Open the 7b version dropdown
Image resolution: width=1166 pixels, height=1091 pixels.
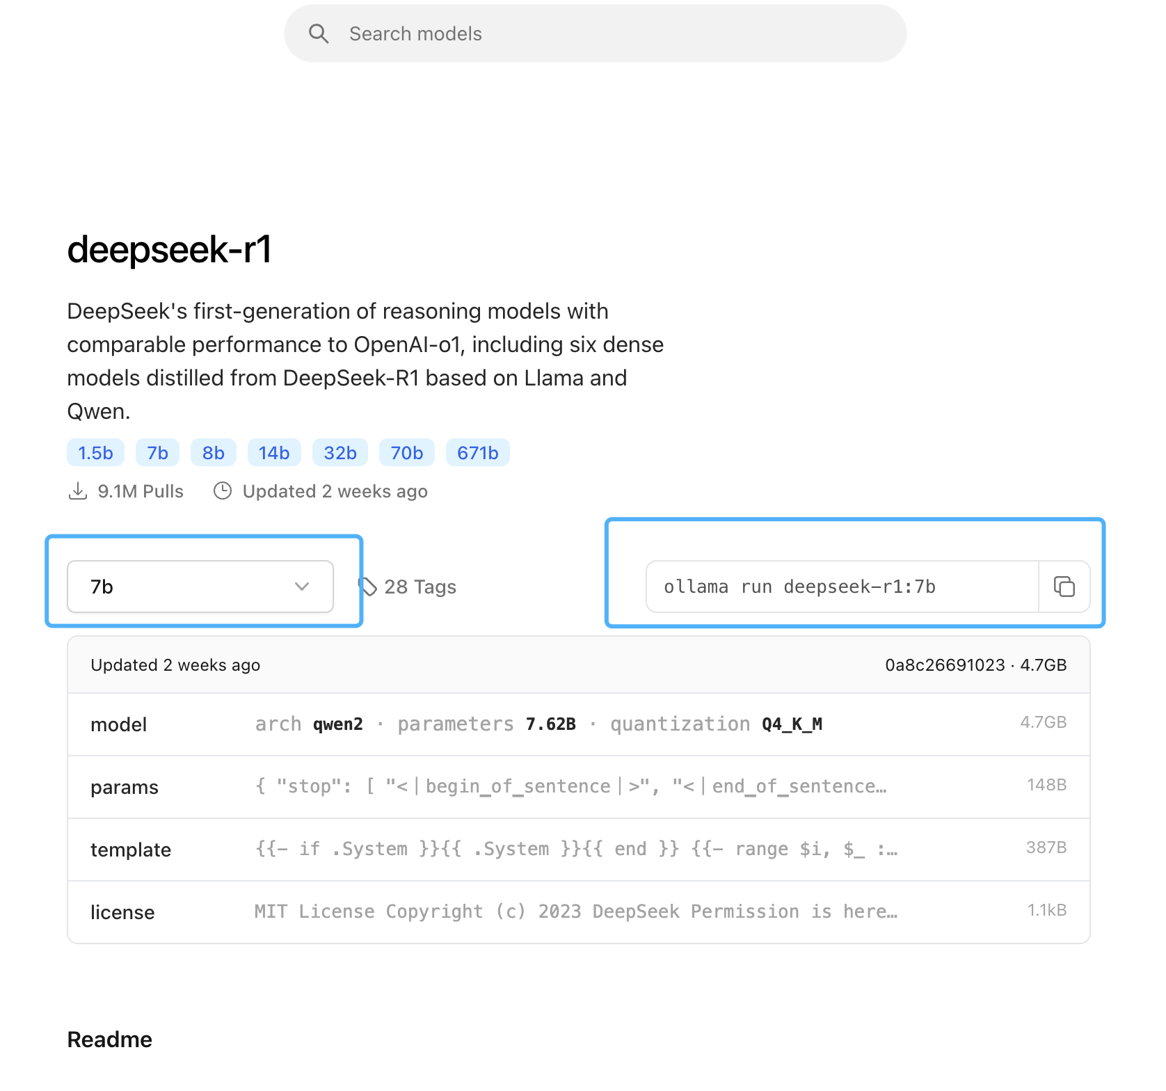click(x=200, y=587)
